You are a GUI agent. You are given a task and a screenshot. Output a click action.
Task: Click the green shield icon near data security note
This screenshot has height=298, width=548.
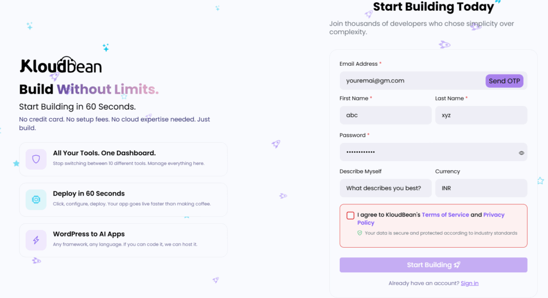click(360, 233)
